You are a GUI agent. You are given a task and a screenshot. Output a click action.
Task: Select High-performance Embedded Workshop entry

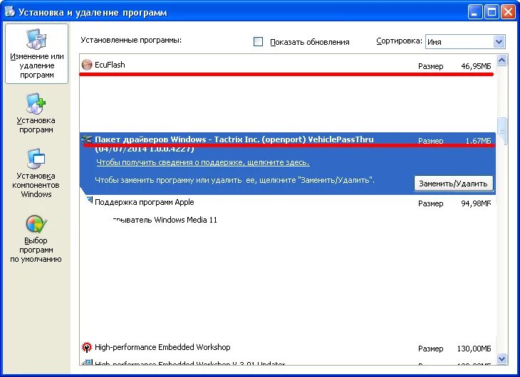[162, 347]
